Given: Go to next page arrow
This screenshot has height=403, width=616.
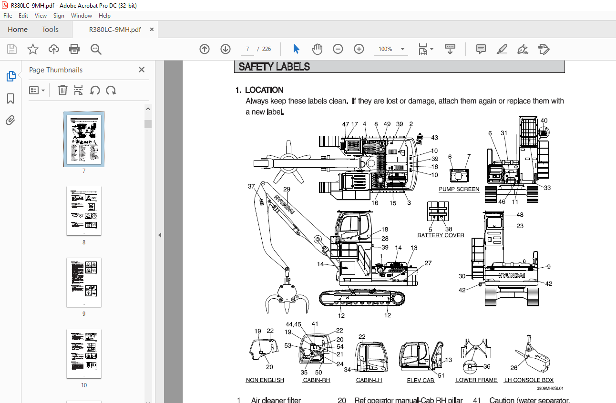Looking at the screenshot, I should pyautogui.click(x=226, y=49).
